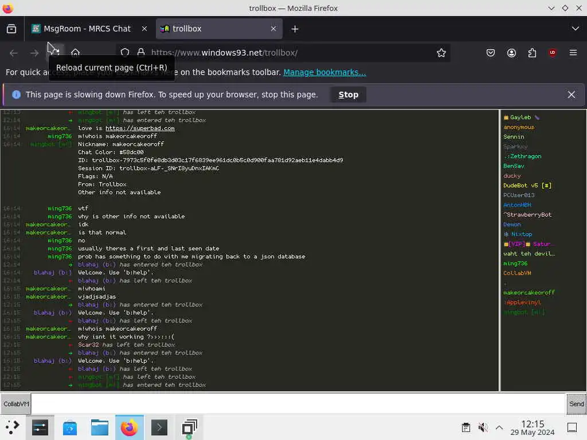Close the MsgRoom - MRCS Chat tab

coord(144,29)
